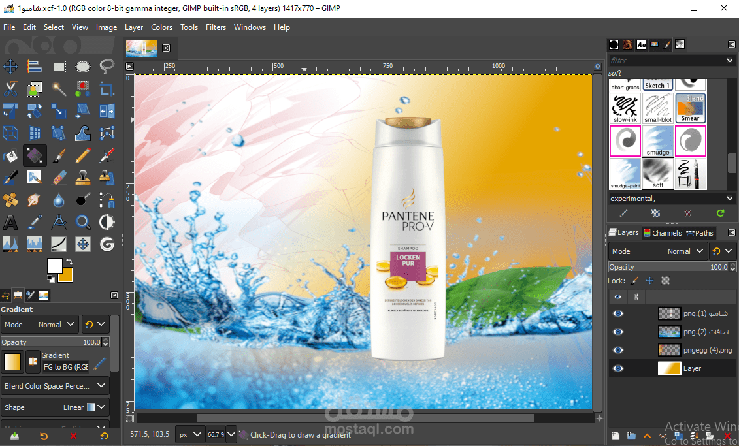
Task: Save tool preset button in tool options
Action: pyautogui.click(x=14, y=436)
